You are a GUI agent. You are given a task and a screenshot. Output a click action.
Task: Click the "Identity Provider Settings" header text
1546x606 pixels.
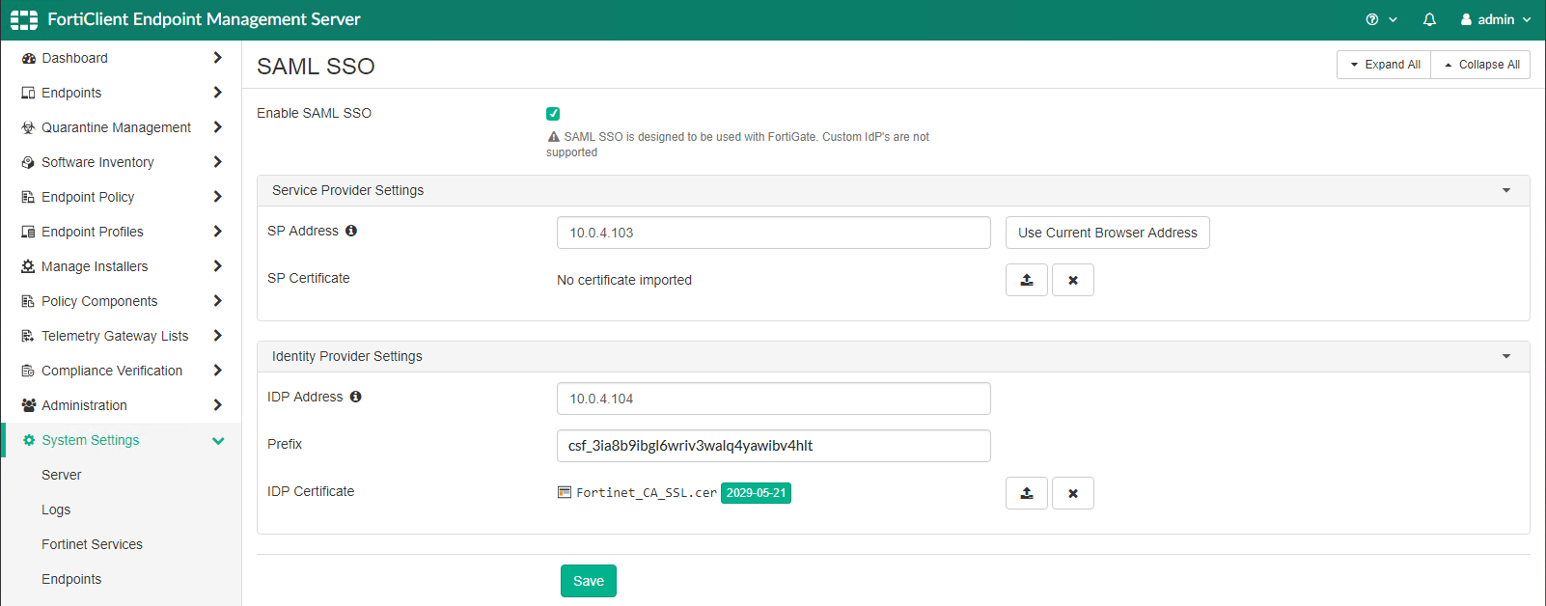tap(347, 356)
